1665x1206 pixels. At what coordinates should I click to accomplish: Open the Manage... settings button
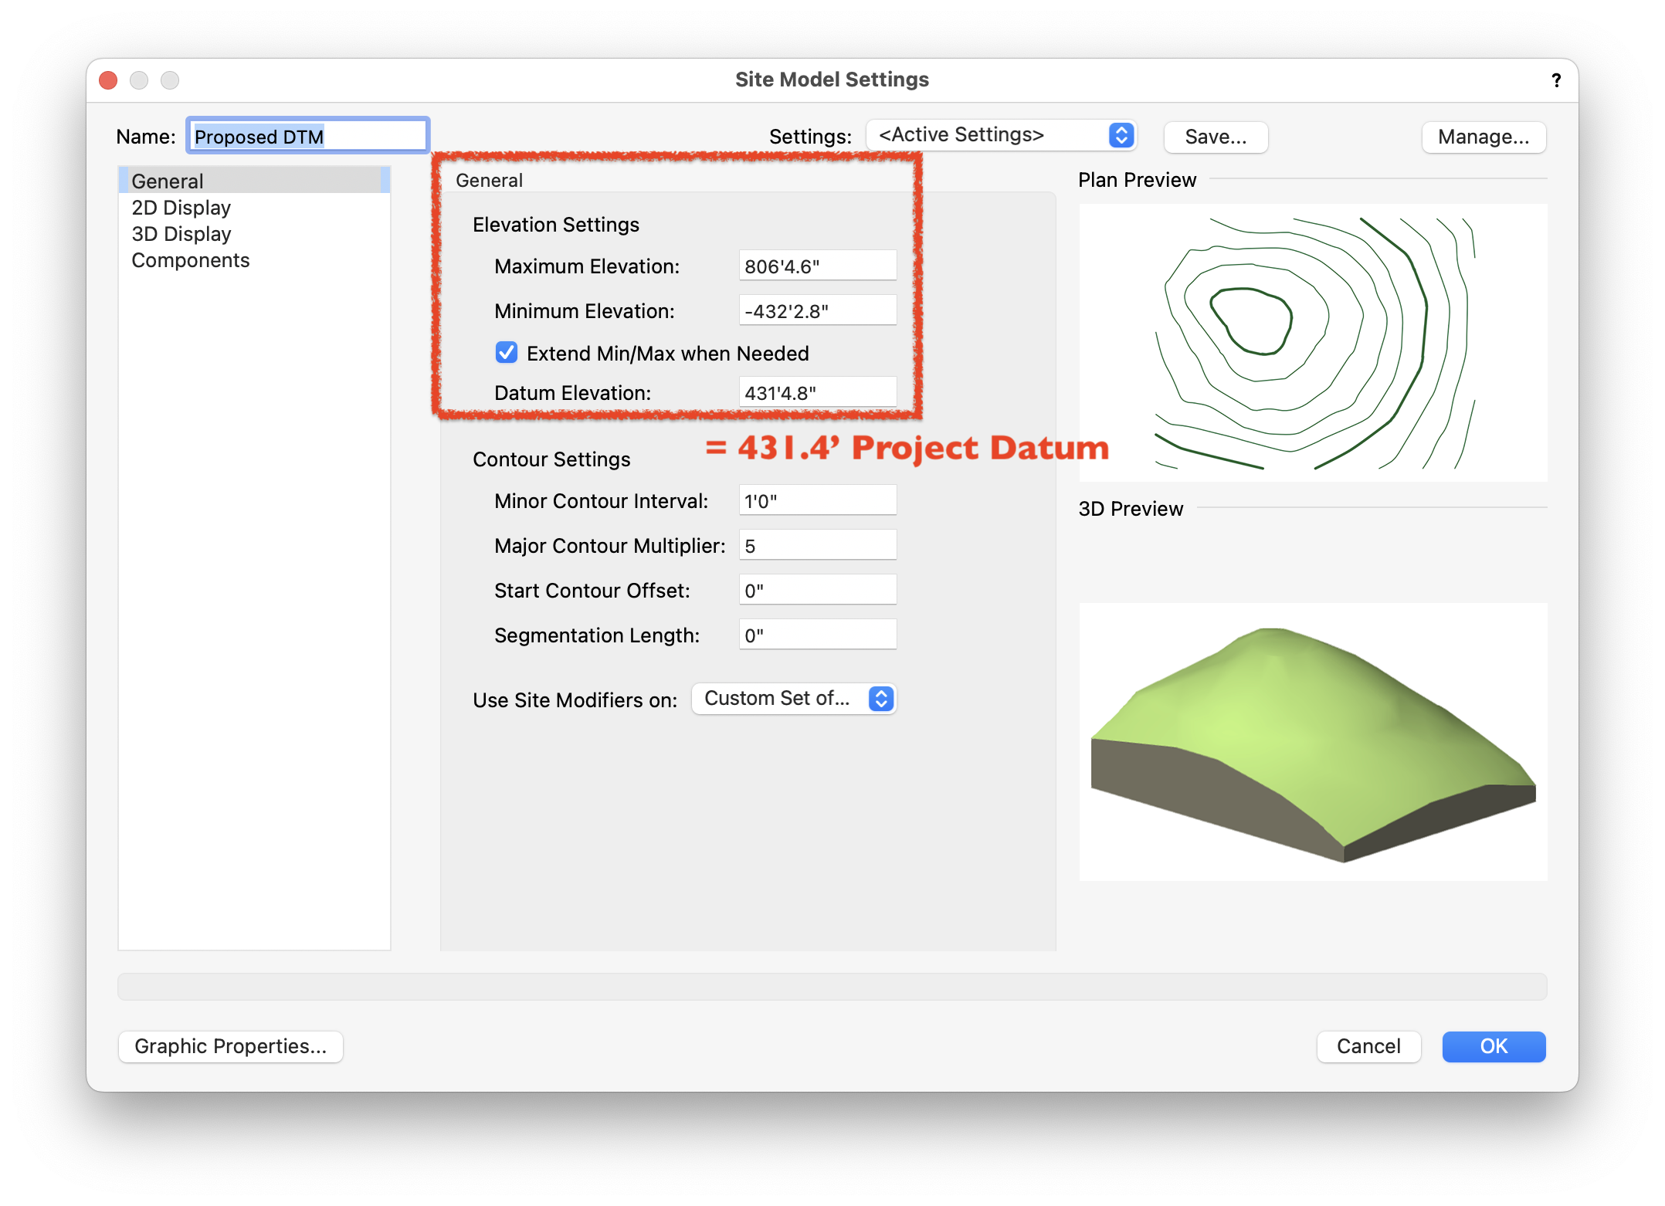1483,137
